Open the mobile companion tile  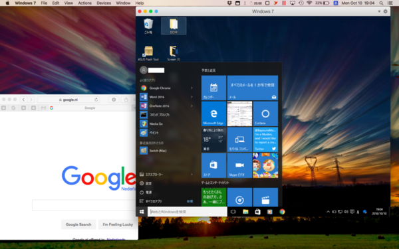pos(239,139)
